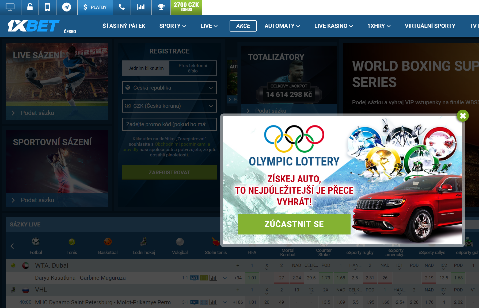The width and height of the screenshot is (479, 308).
Task: Click the telephone callback icon
Action: tap(122, 7)
